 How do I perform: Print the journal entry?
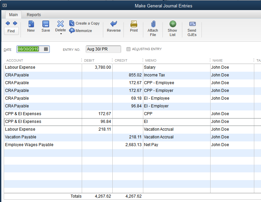[134, 26]
